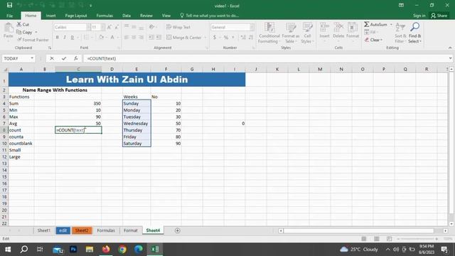Click the Font Color letter A

point(112,37)
